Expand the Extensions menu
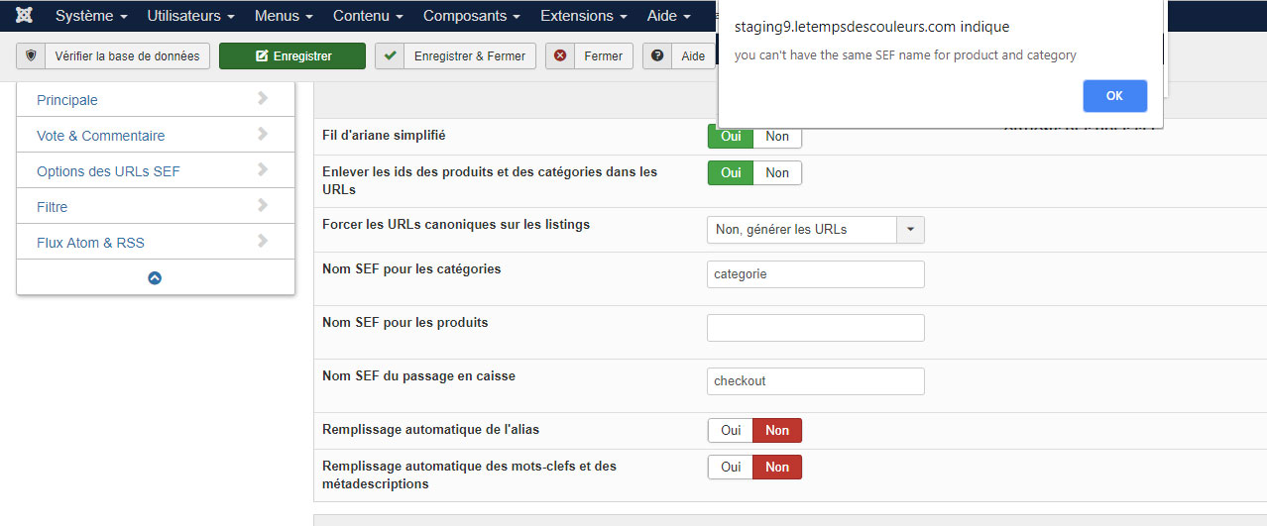Screen dimensions: 1267x526 point(583,16)
